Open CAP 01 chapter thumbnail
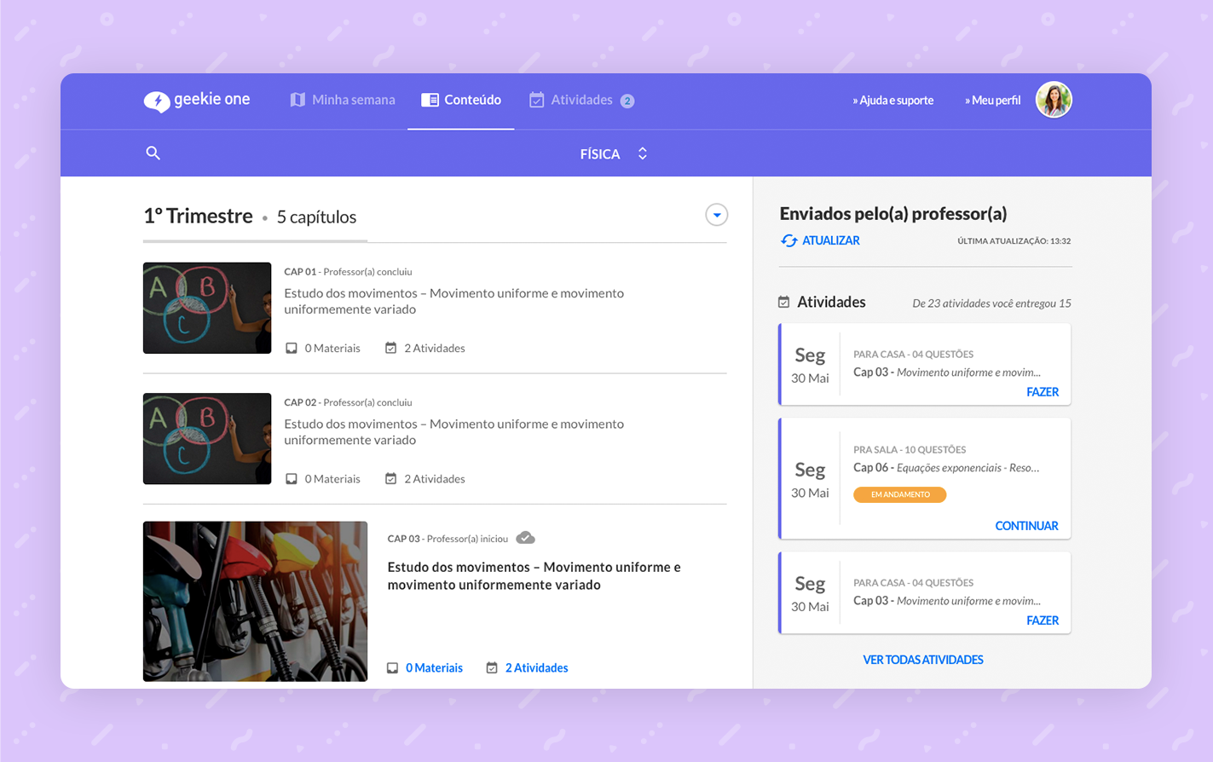1213x762 pixels. pyautogui.click(x=207, y=308)
